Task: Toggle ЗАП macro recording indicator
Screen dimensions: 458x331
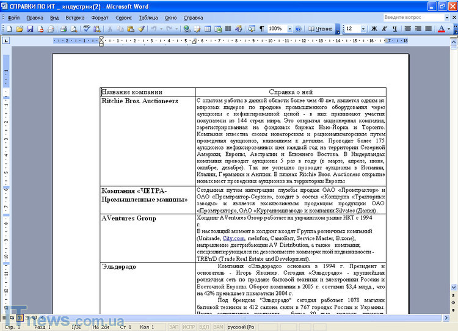Action: pyautogui.click(x=174, y=327)
